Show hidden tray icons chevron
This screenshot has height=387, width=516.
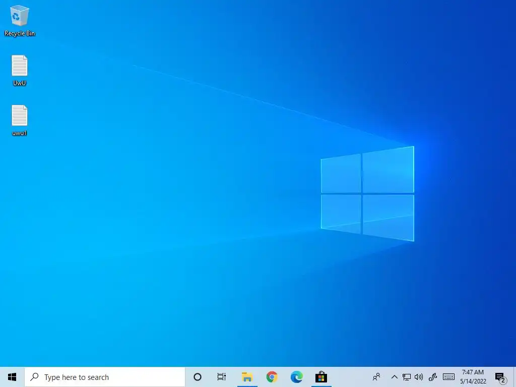point(394,377)
